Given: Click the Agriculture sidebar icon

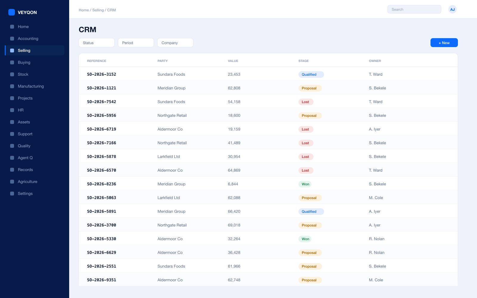Looking at the screenshot, I should [12, 181].
